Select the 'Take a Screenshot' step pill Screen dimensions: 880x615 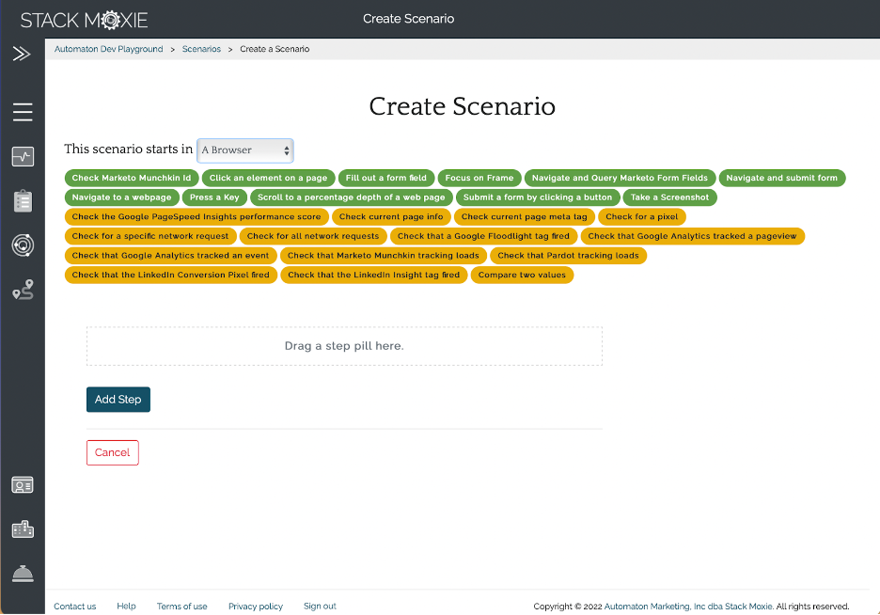click(x=669, y=197)
